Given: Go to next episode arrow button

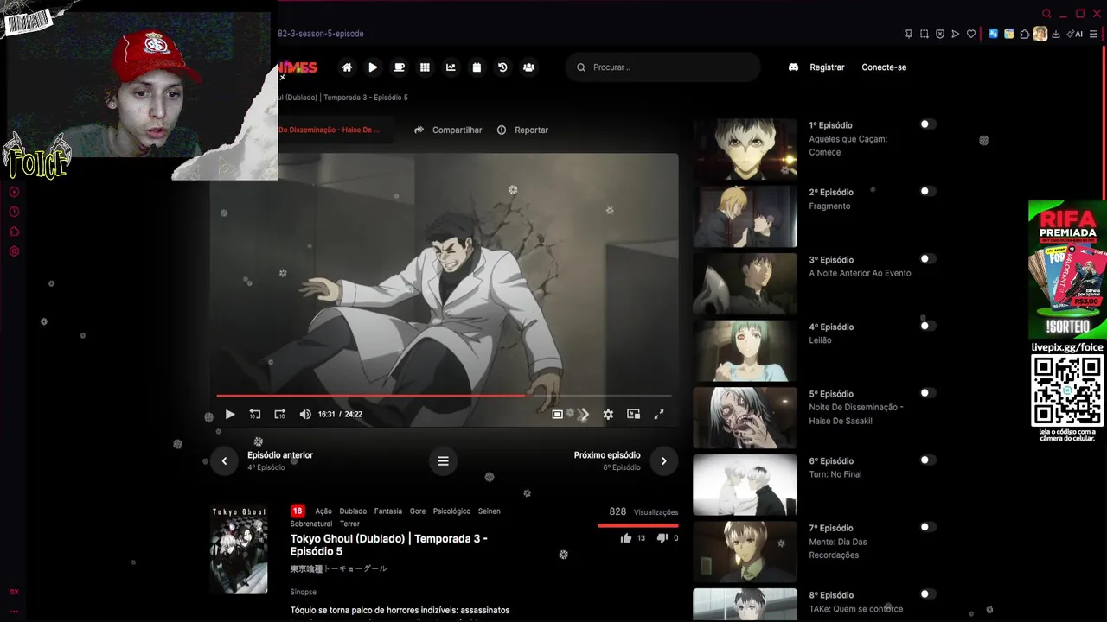Looking at the screenshot, I should click(663, 460).
